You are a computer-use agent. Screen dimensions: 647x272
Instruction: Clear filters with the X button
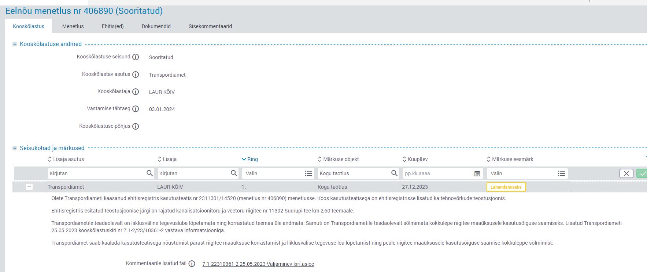[x=626, y=173]
